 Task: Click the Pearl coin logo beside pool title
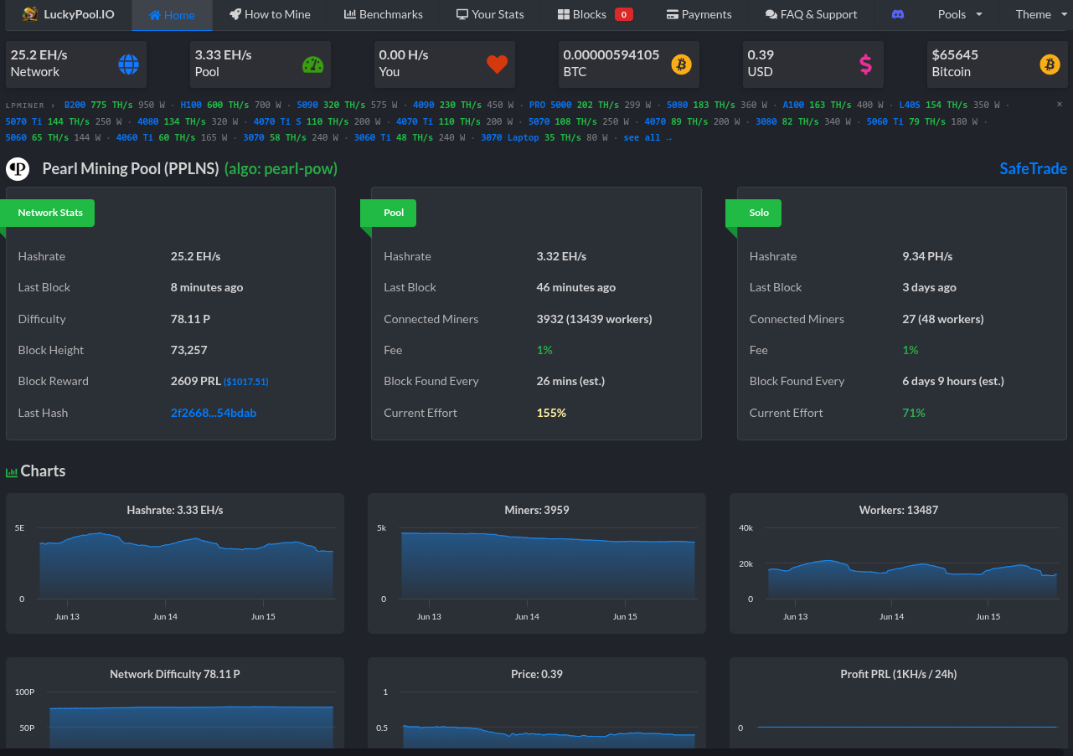pos(18,169)
